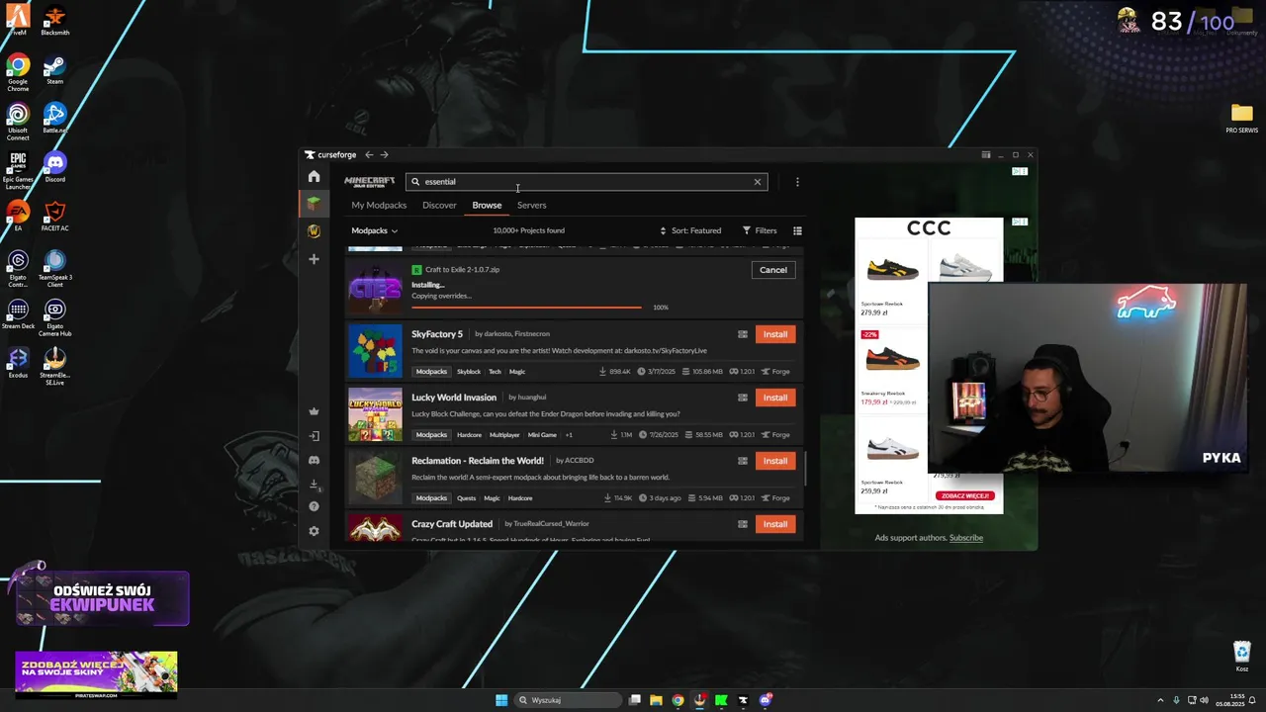Install Lucky World Invasion modpack
The height and width of the screenshot is (712, 1266).
point(775,398)
